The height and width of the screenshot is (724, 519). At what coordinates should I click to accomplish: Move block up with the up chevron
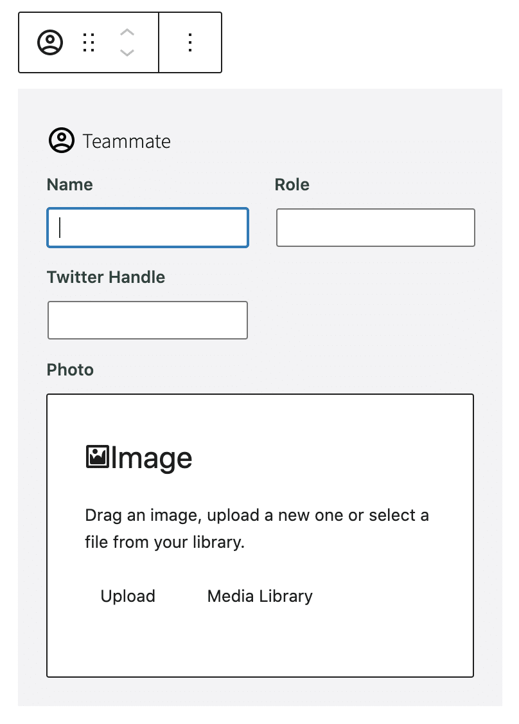coord(127,32)
